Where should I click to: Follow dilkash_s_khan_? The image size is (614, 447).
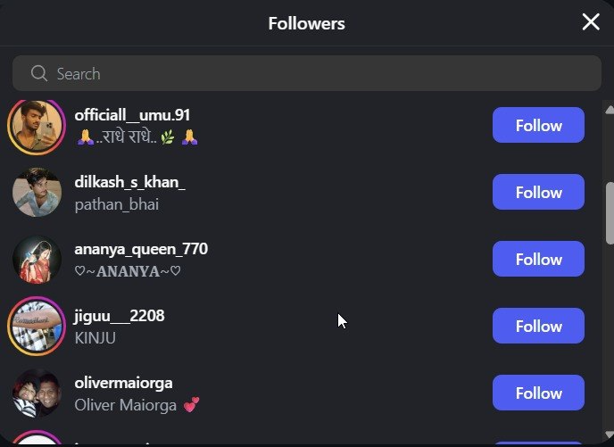[x=538, y=192]
